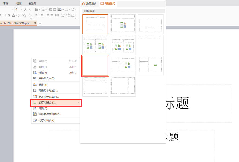The height and width of the screenshot is (162, 239).
Task: Open the 视图 ribbon tab
Action: coord(19,3)
